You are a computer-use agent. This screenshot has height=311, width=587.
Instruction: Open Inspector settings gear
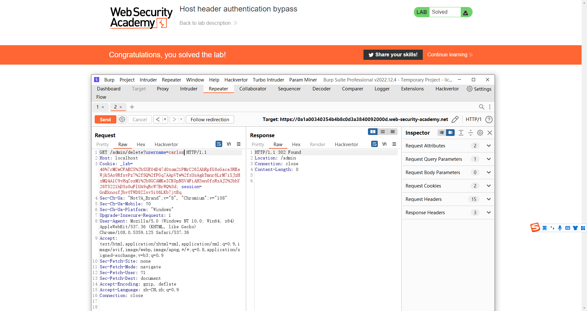point(480,133)
